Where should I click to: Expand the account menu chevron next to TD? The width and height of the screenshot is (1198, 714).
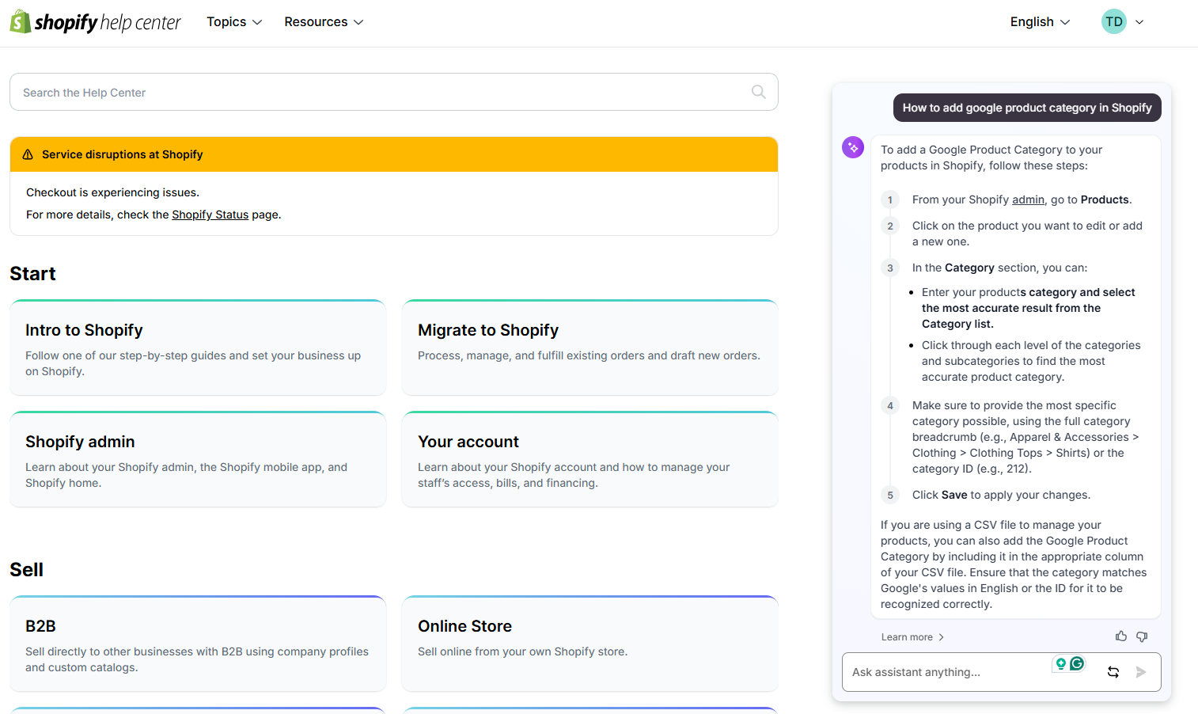coord(1139,22)
